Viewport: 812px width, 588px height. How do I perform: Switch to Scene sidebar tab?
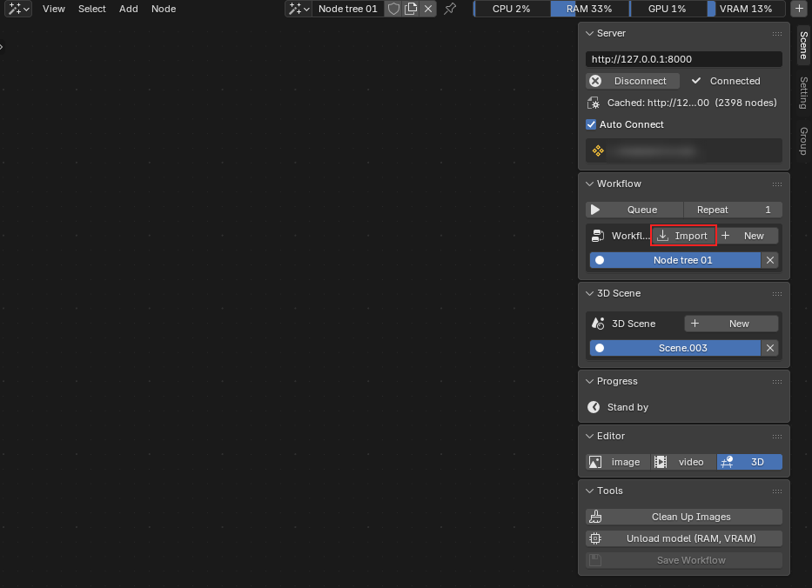[803, 45]
